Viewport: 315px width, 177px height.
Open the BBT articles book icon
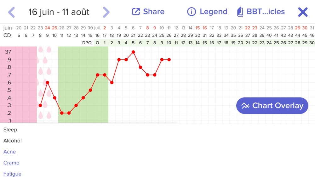tap(240, 12)
